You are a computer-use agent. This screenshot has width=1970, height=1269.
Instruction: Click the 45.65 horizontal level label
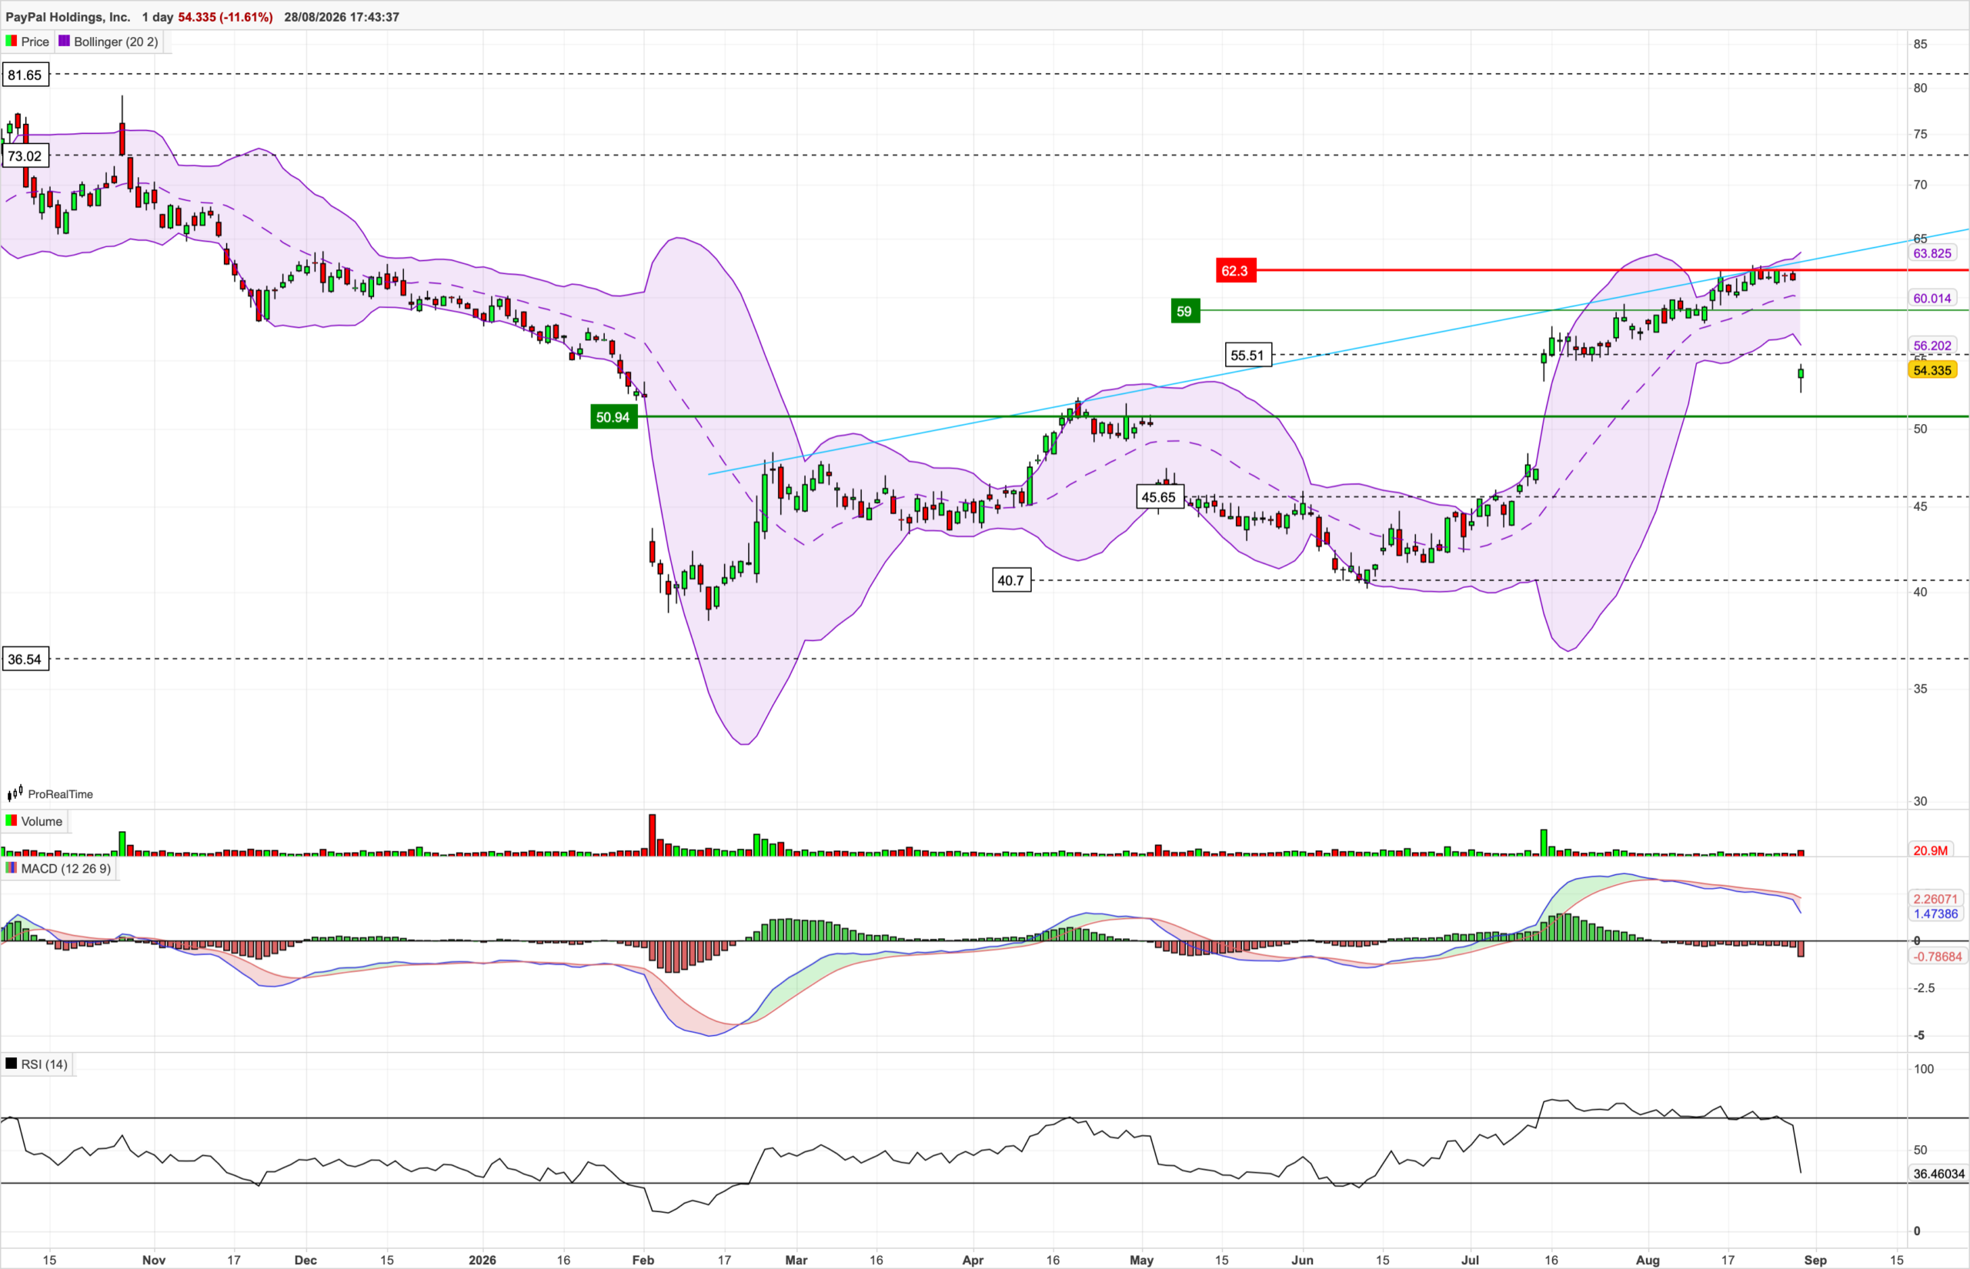[1159, 497]
